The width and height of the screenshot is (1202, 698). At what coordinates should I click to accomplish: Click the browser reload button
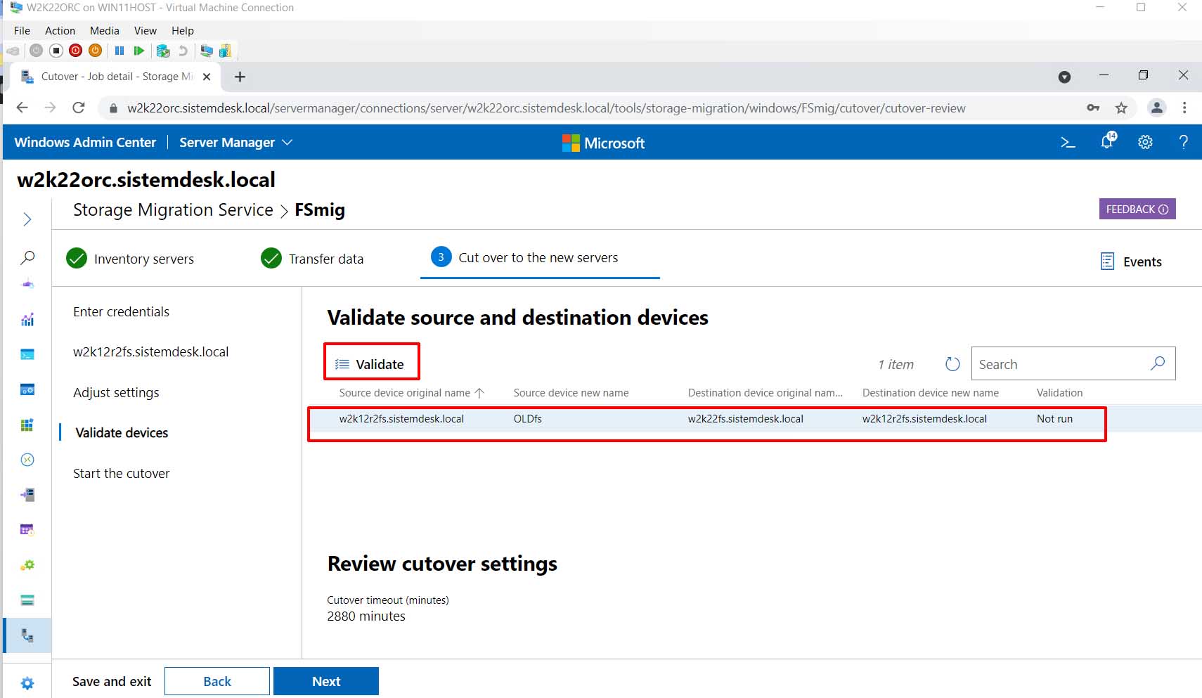[79, 108]
